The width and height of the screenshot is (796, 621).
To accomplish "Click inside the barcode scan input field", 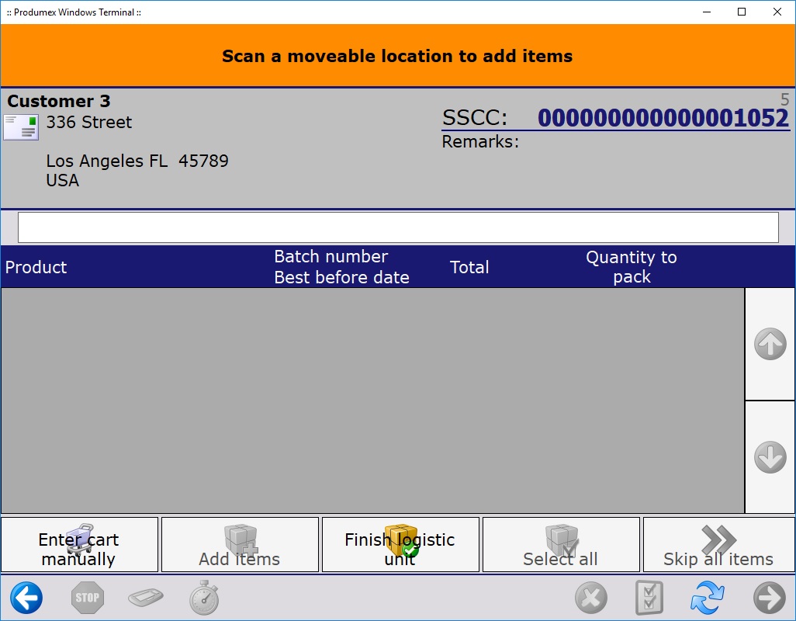I will click(x=397, y=227).
